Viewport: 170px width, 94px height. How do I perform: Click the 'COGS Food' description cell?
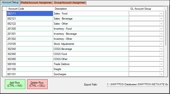91,54
